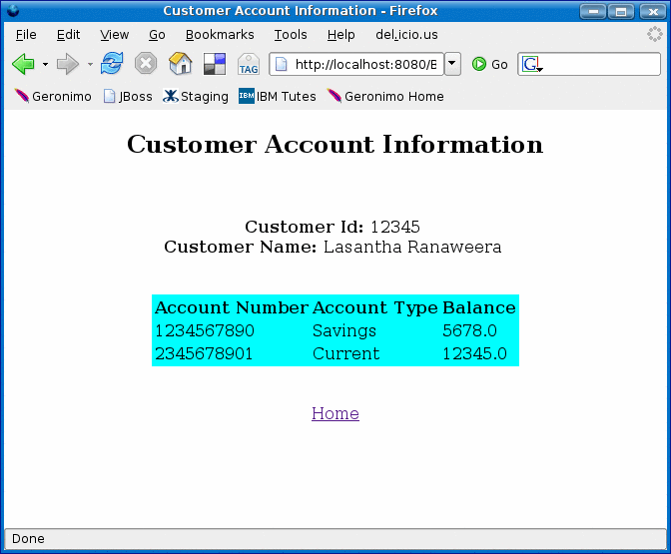Viewport: 671px width, 554px height.
Task: Open the File menu
Action: tap(26, 35)
